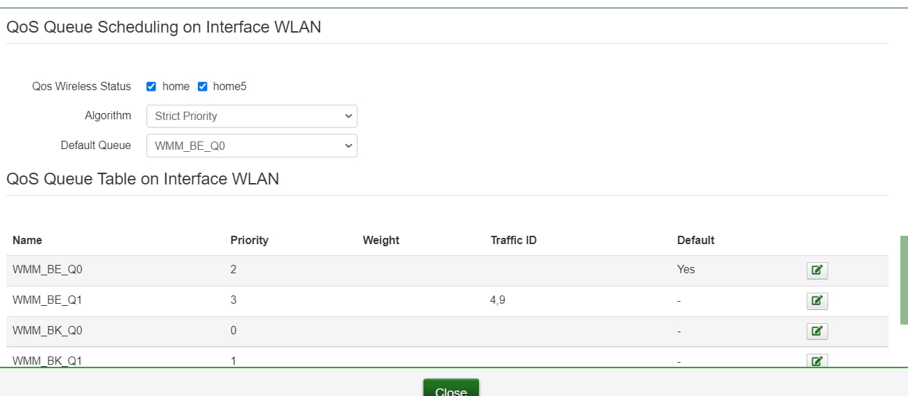Open the Algorithm dropdown showing Strict Priority
908x396 pixels.
pyautogui.click(x=252, y=117)
